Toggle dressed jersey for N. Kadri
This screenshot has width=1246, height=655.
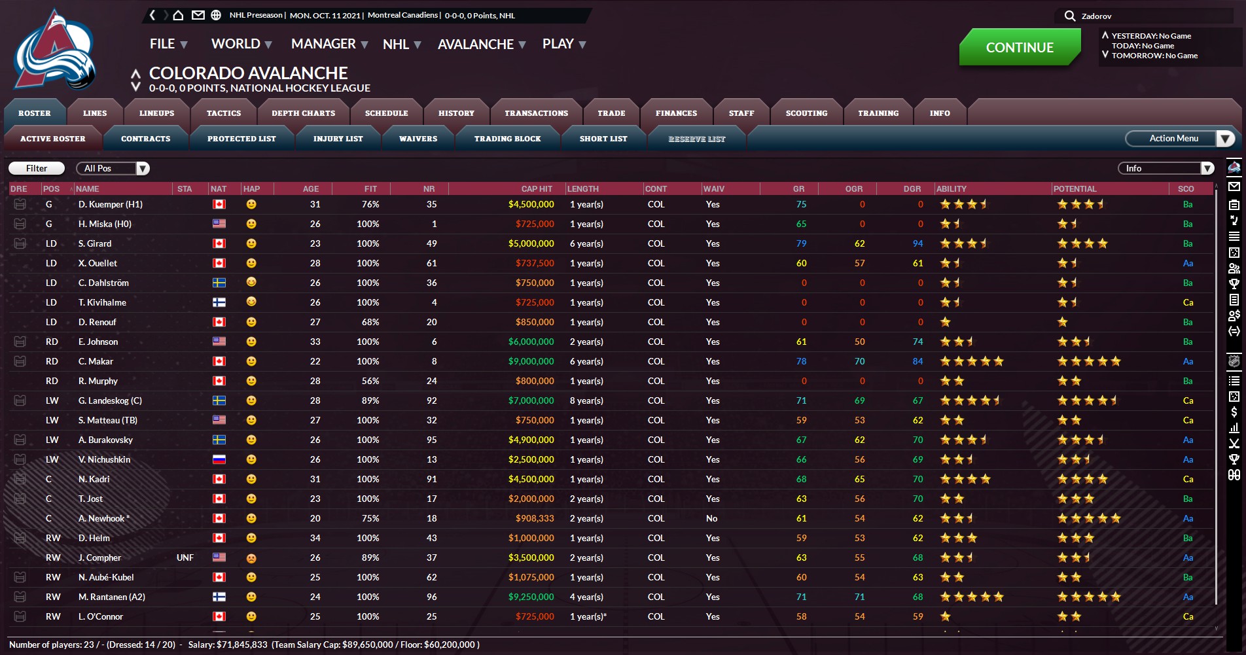(x=20, y=479)
